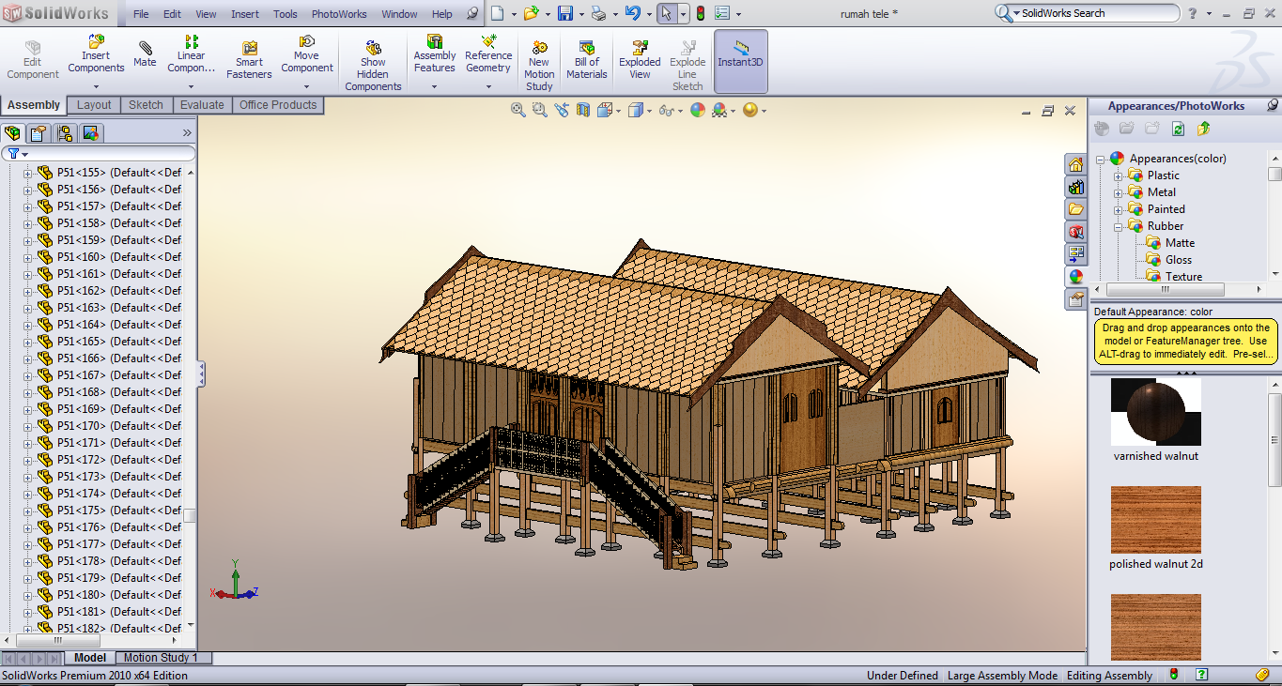
Task: Click the Print icon
Action: [x=597, y=13]
